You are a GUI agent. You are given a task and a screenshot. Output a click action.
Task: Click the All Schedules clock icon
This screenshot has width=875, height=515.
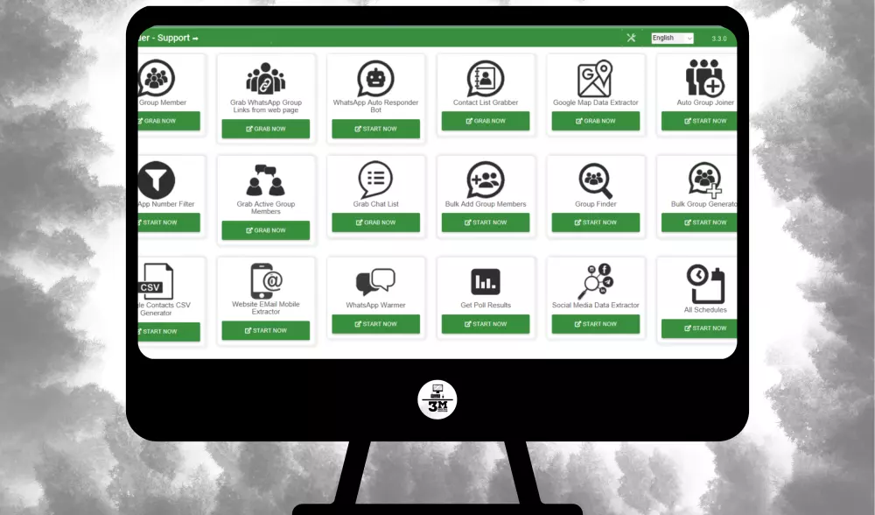[705, 284]
